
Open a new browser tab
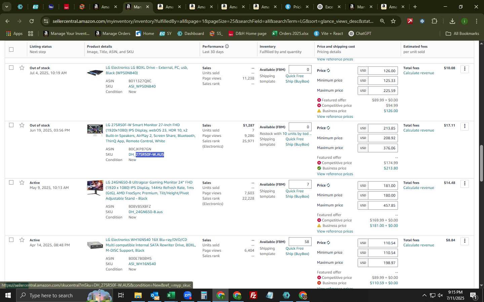pyautogui.click(x=415, y=7)
